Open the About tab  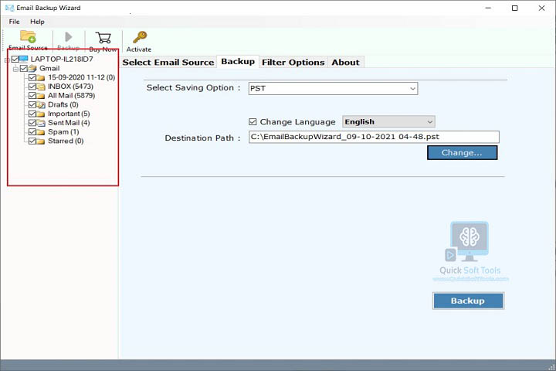pyautogui.click(x=345, y=62)
